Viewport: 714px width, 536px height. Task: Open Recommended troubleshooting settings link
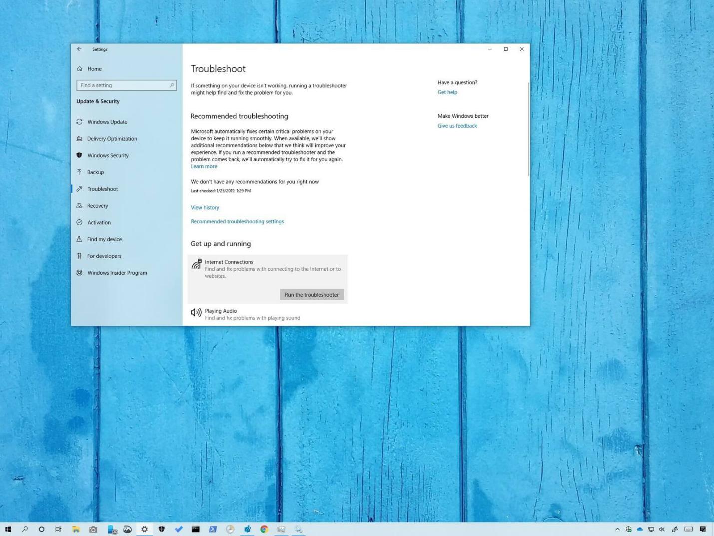[x=237, y=221]
